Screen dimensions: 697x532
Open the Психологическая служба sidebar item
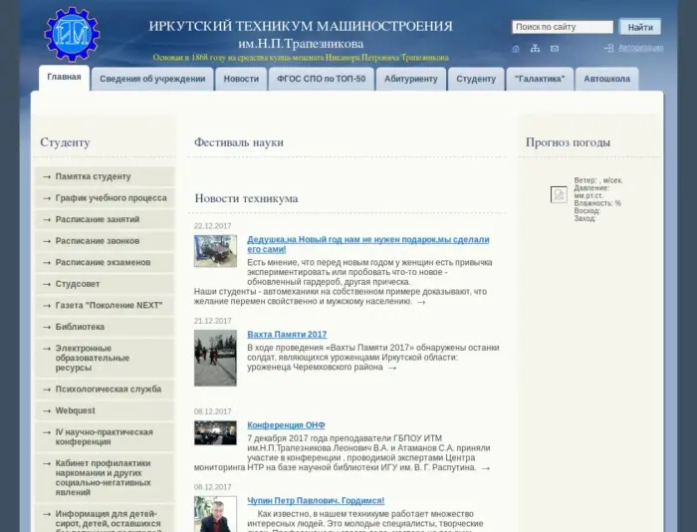[x=108, y=390]
